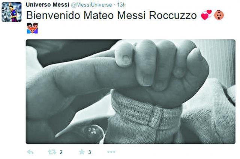Open the Universo Messi display name link
240x159 pixels.
pos(48,5)
